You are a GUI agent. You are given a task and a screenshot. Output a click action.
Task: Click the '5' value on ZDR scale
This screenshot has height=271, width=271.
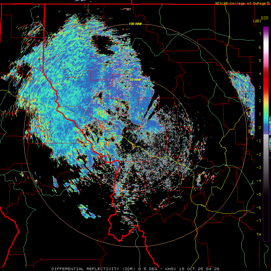(260, 61)
